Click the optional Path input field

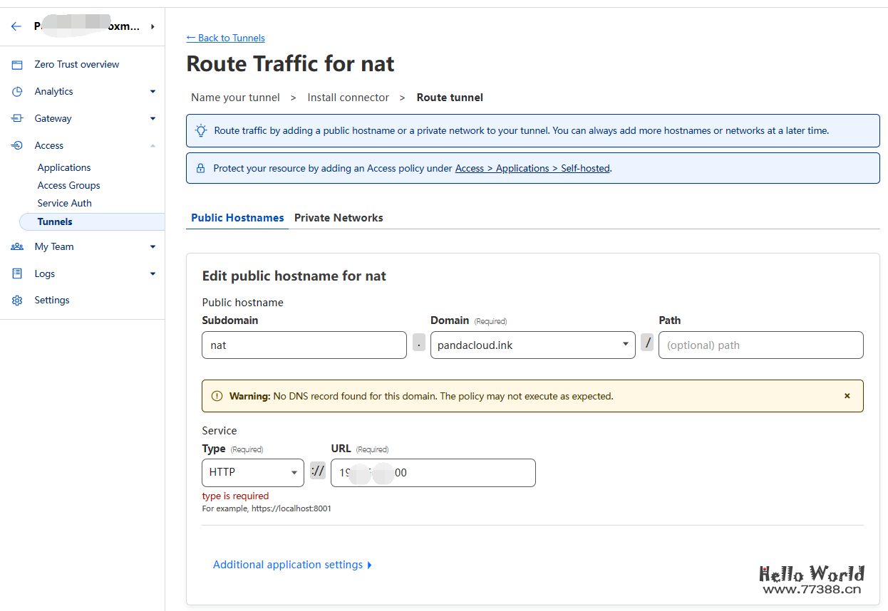click(x=760, y=345)
